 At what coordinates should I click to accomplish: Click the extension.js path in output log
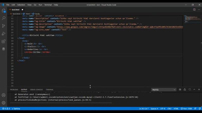84,97
